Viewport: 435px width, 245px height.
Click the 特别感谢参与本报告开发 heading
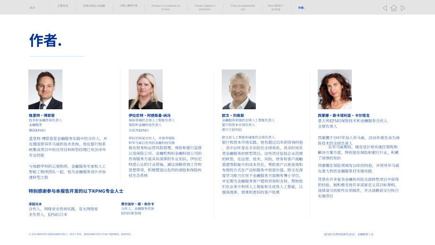pos(76,191)
